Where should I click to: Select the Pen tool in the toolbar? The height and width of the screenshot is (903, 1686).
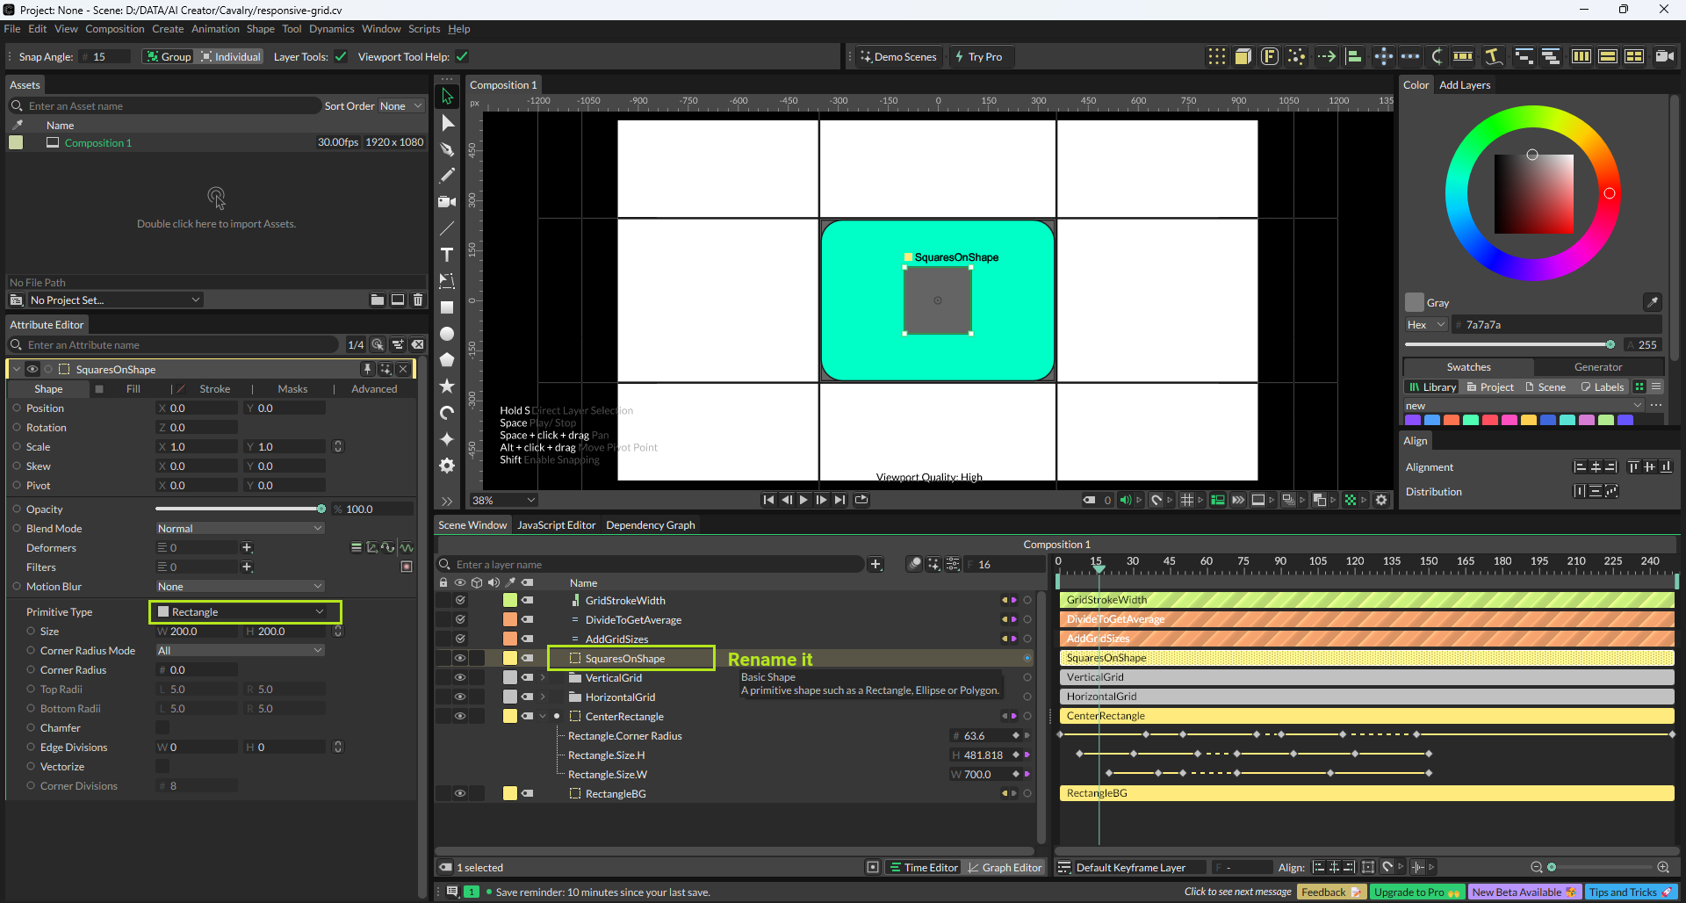(x=447, y=149)
